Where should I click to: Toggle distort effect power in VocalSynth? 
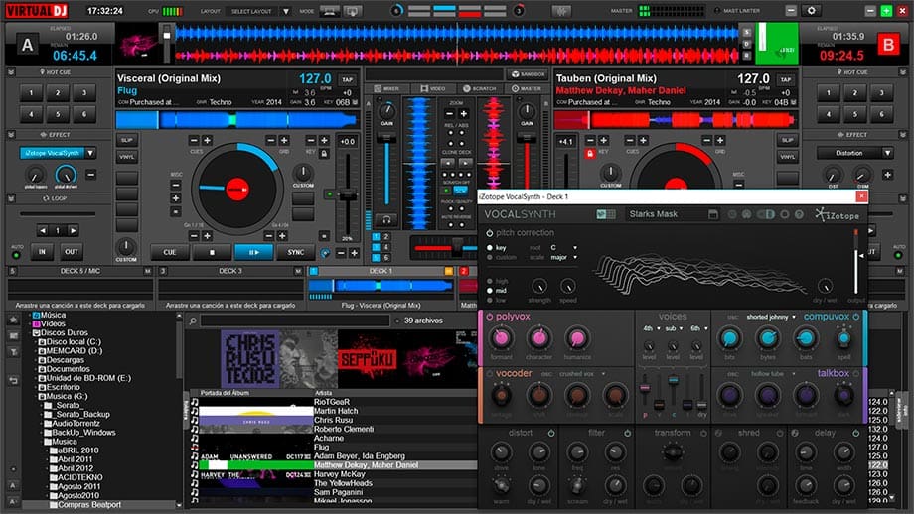pyautogui.click(x=550, y=433)
